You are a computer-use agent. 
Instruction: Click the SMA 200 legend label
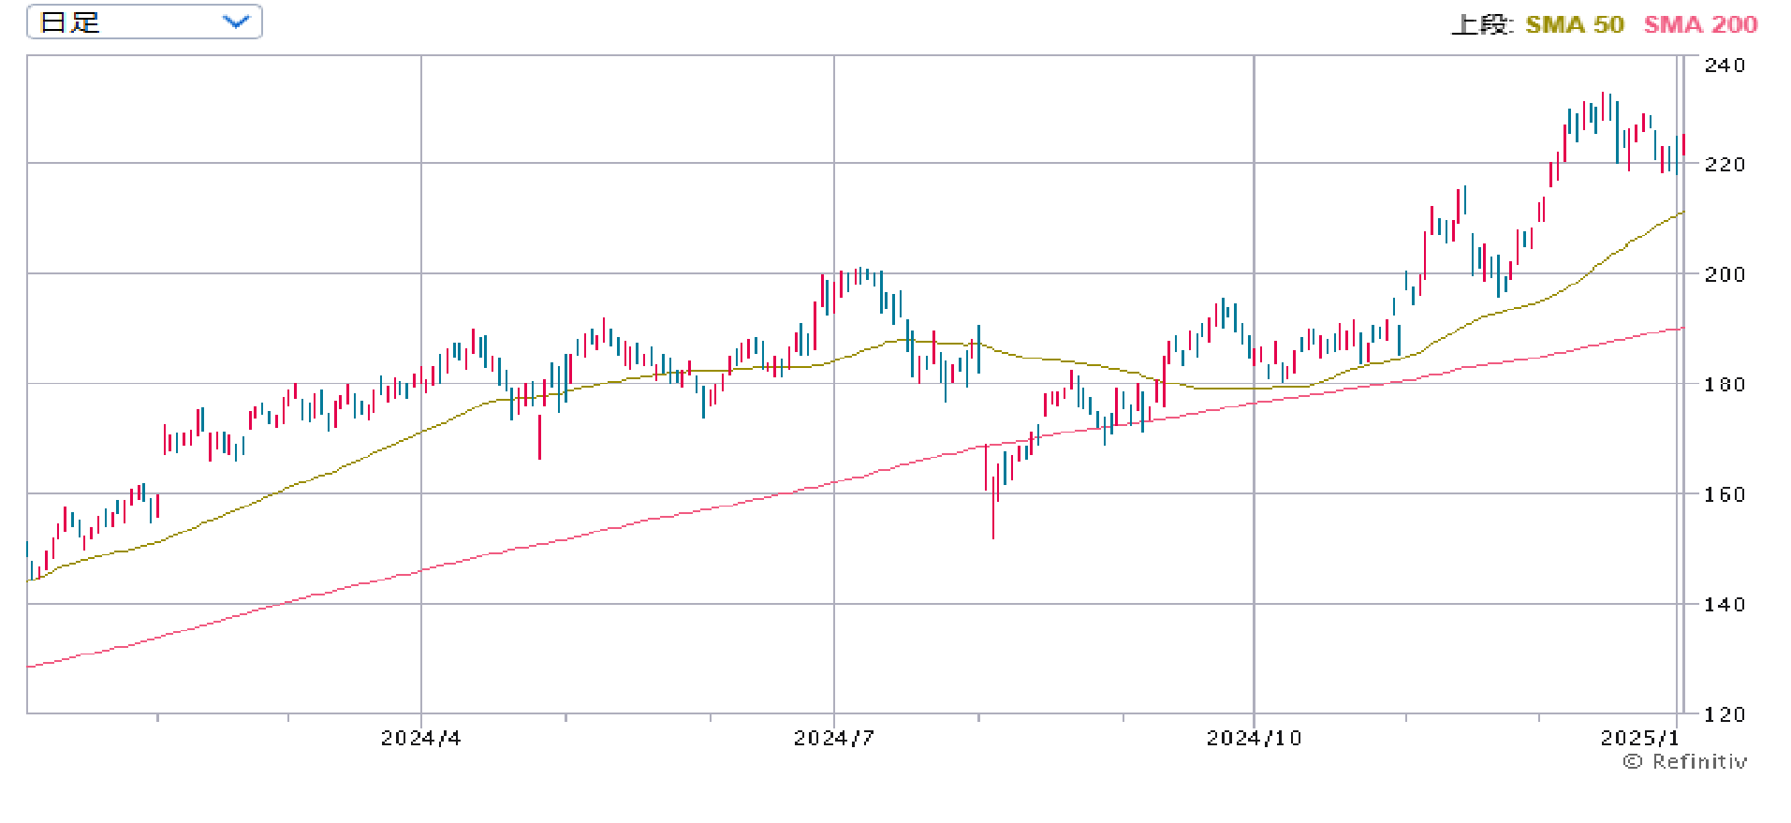click(x=1700, y=25)
